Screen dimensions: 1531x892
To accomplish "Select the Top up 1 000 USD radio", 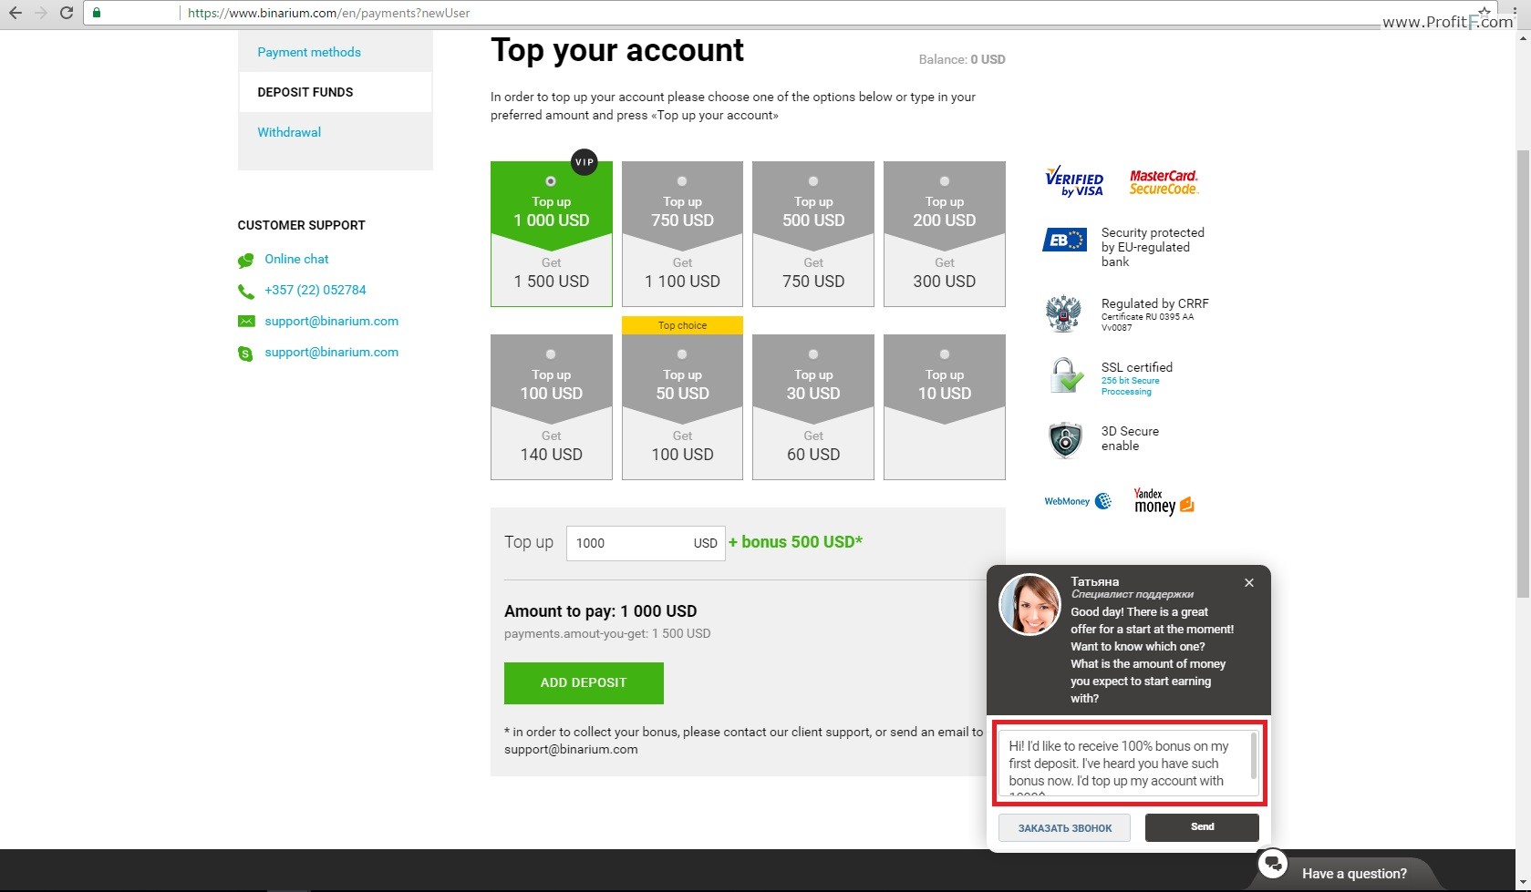I will click(x=551, y=181).
